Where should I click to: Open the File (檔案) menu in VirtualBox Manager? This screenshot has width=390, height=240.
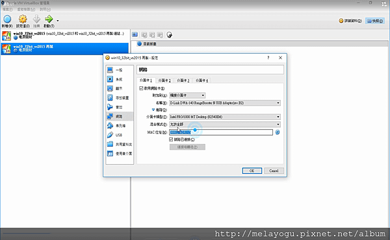click(x=7, y=10)
